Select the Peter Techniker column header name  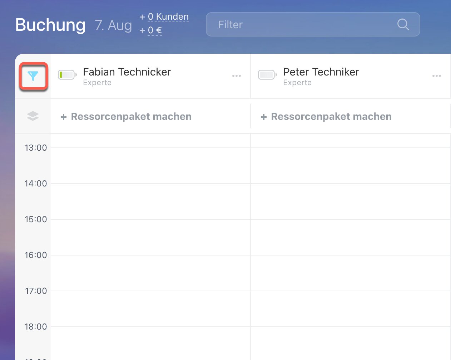321,72
